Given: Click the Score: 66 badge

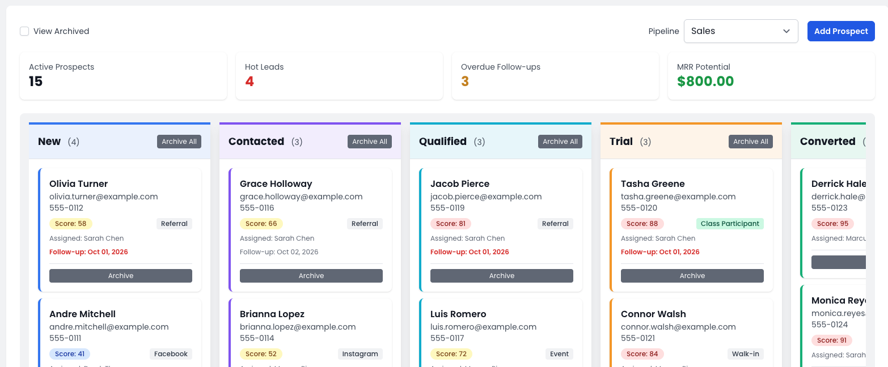Looking at the screenshot, I should coord(261,224).
